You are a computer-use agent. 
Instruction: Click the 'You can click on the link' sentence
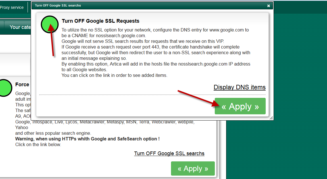114,75
